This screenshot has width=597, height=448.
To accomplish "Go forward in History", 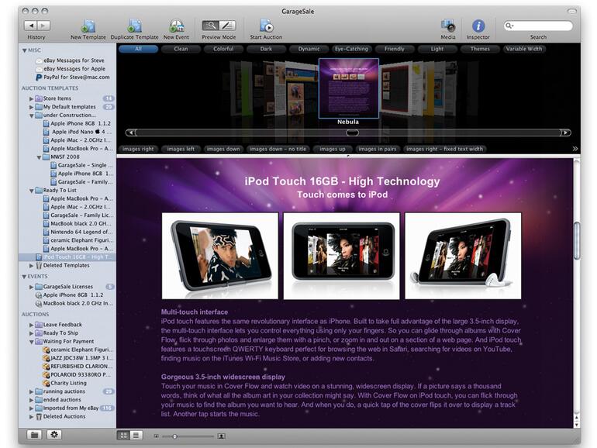I will point(43,26).
